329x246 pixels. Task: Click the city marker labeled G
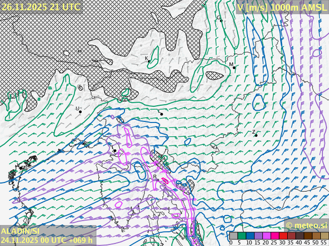click(x=221, y=20)
